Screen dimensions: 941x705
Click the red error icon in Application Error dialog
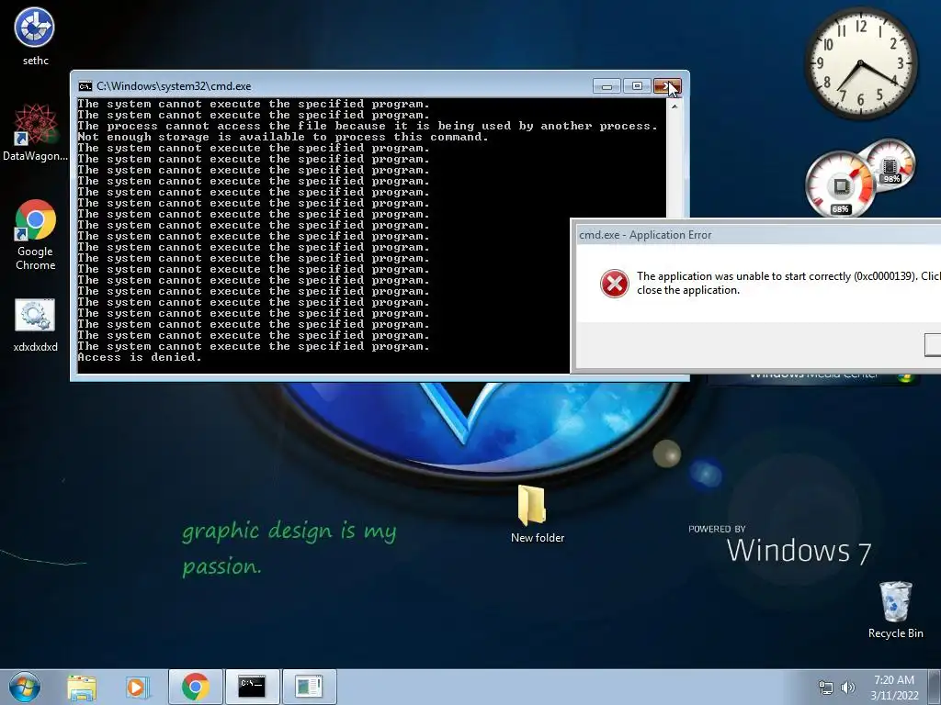pyautogui.click(x=615, y=284)
